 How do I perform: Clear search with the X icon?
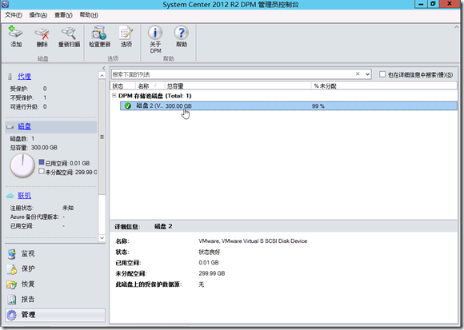click(358, 74)
